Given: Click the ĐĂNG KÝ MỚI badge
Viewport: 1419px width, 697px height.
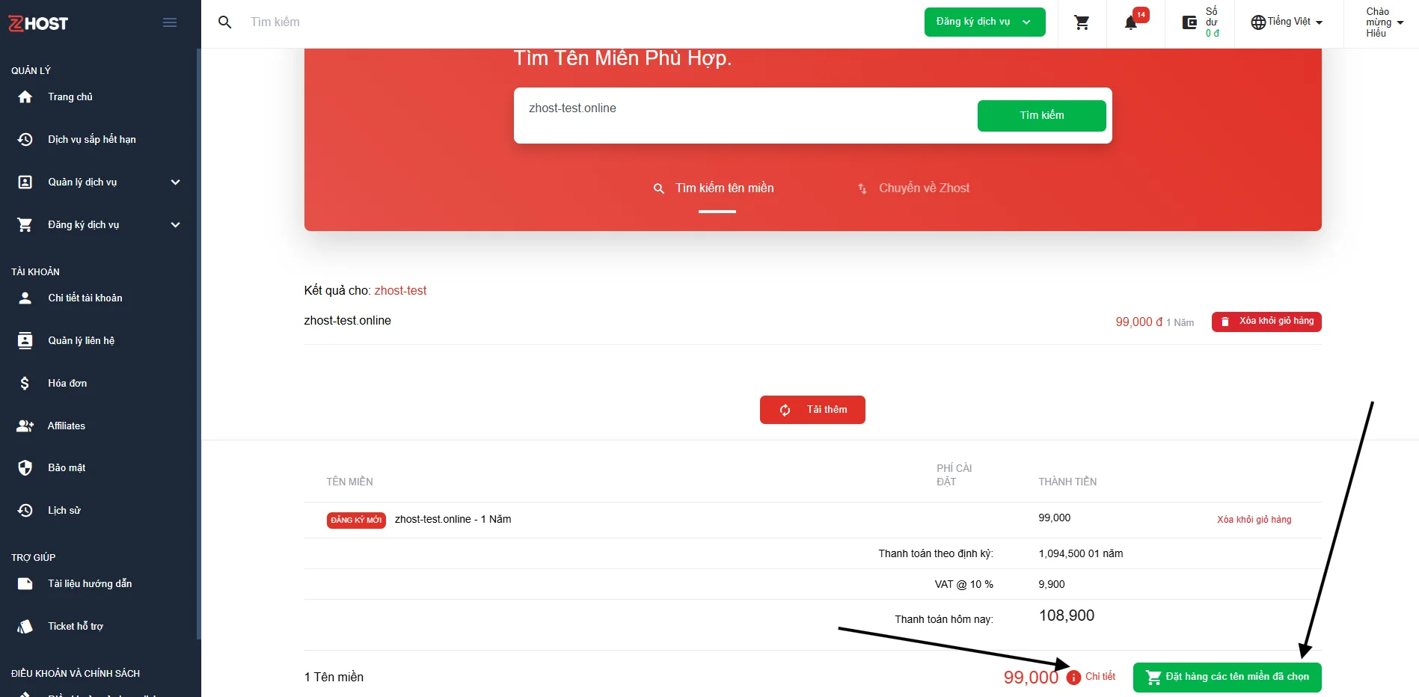Looking at the screenshot, I should (x=356, y=521).
